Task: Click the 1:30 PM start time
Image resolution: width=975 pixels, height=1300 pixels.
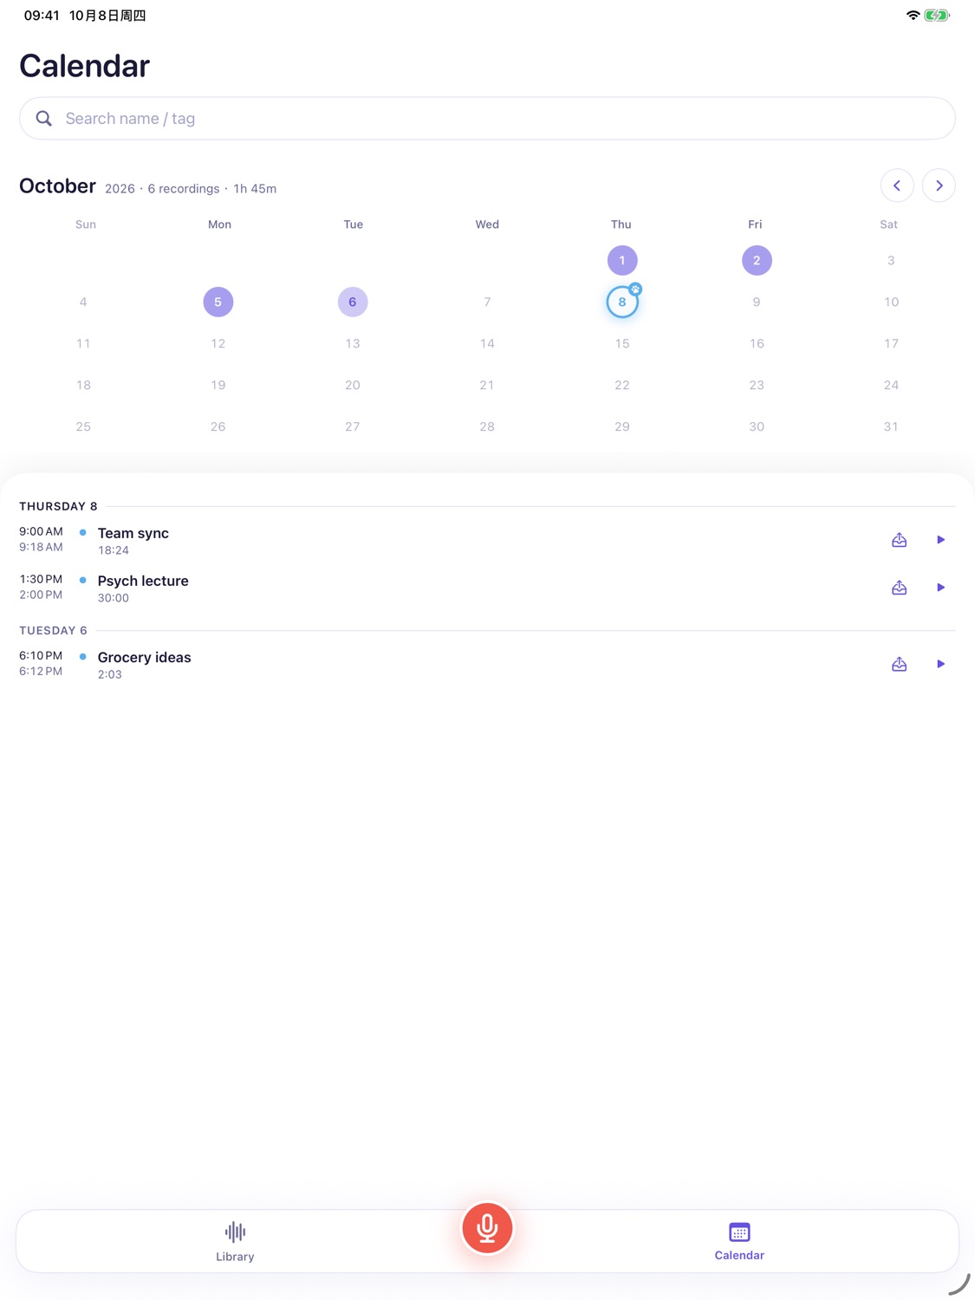Action: (41, 579)
